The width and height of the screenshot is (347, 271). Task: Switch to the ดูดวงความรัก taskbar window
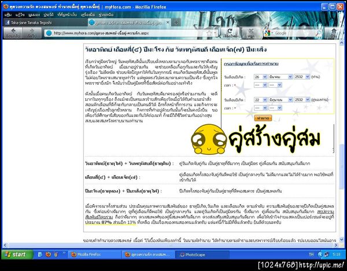click(148, 254)
